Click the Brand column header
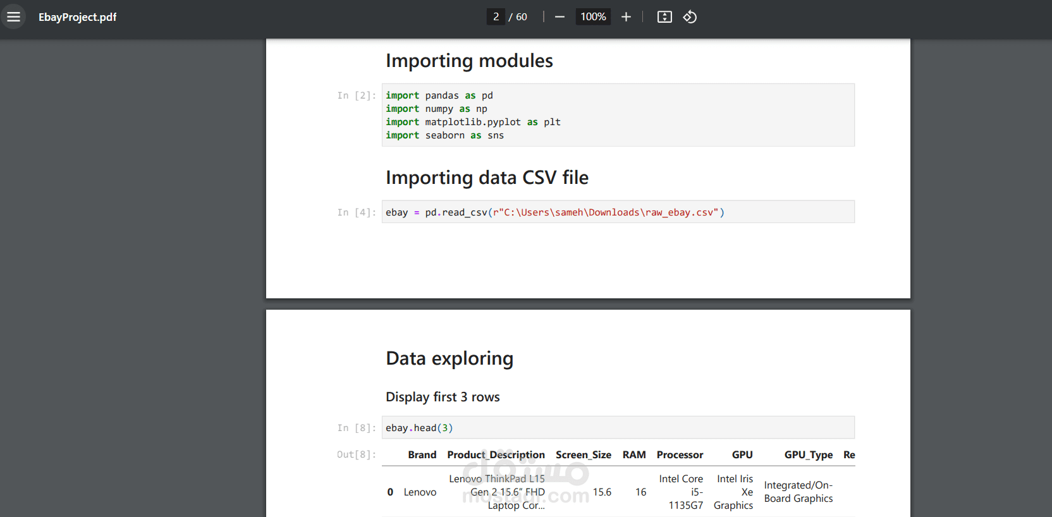1052x517 pixels. click(422, 455)
